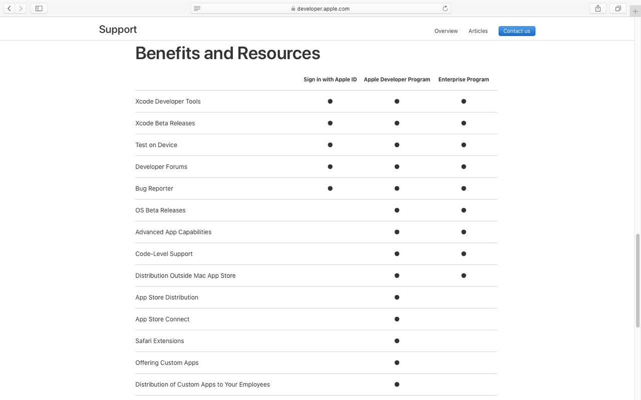Open the Overview tab

pos(446,31)
